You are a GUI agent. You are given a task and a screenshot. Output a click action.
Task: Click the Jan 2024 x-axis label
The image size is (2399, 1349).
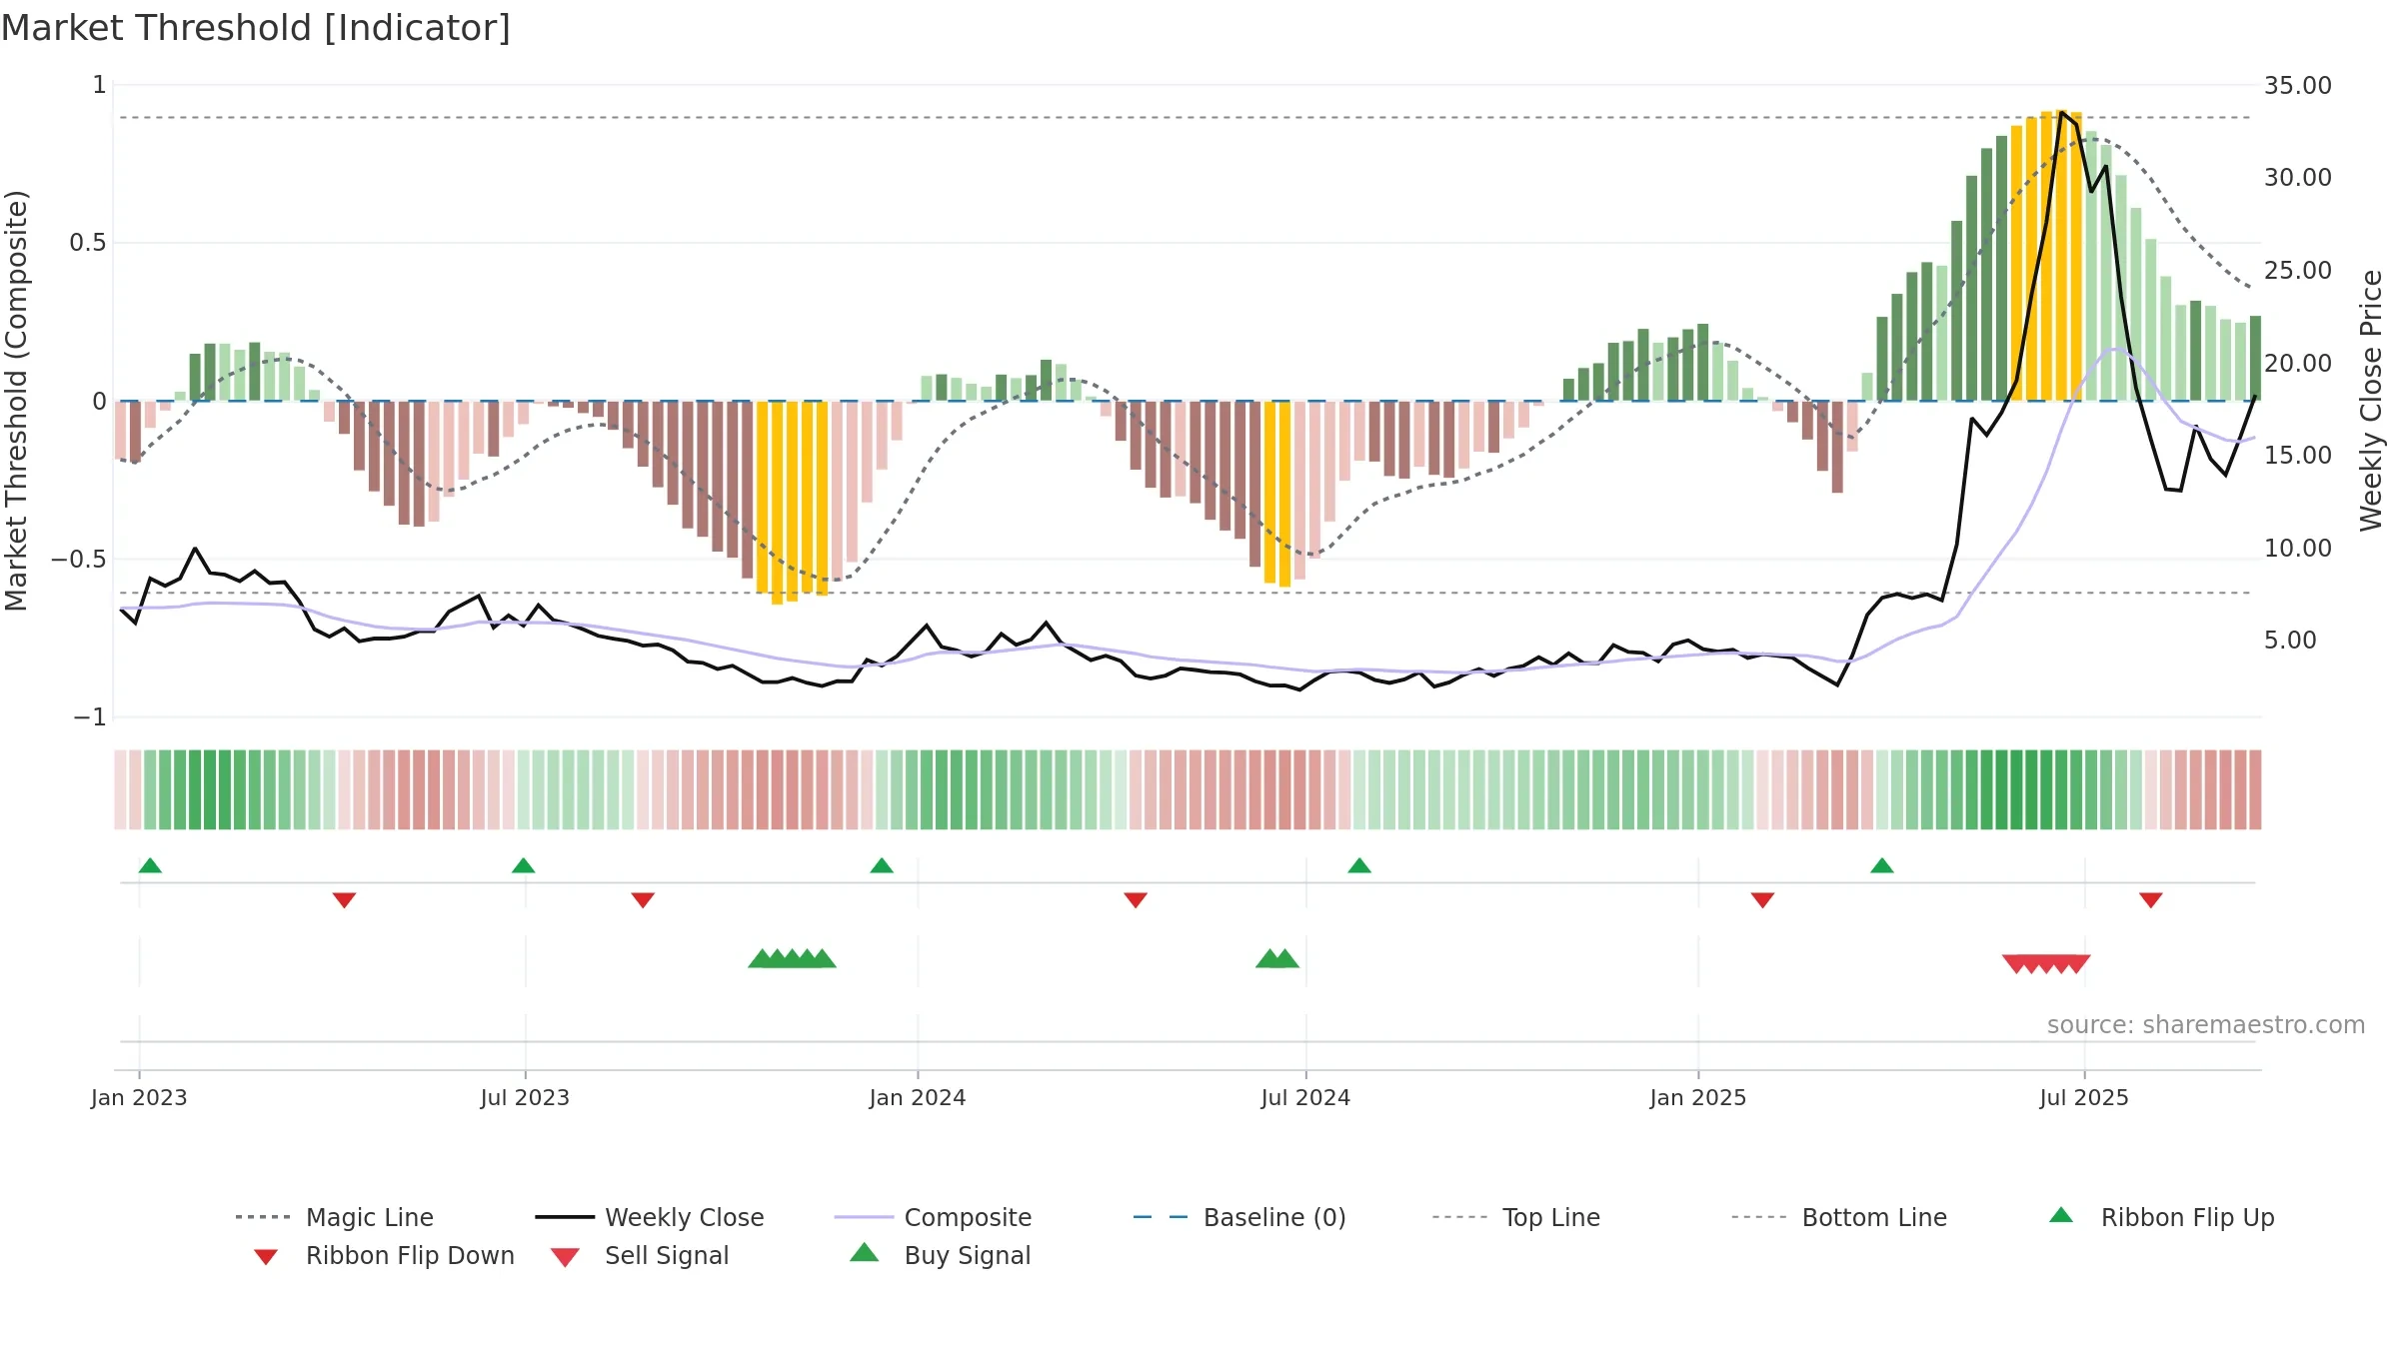[918, 1098]
